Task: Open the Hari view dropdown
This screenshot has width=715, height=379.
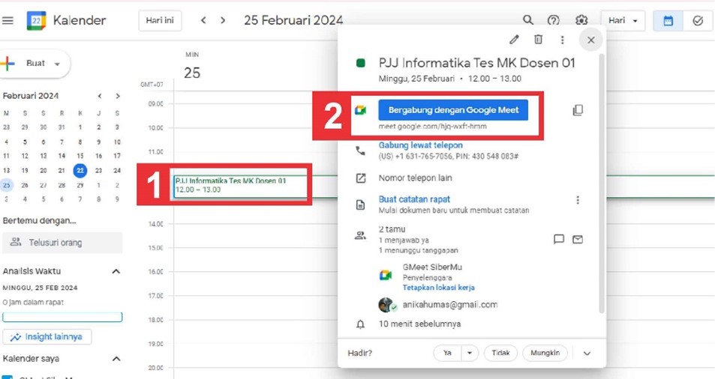Action: [623, 20]
